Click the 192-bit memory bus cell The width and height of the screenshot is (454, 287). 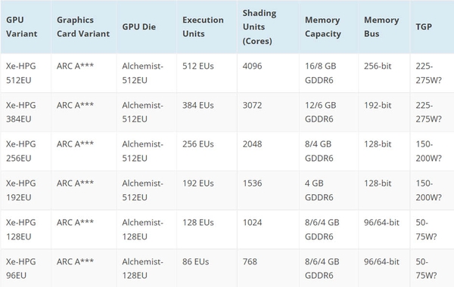pos(378,105)
